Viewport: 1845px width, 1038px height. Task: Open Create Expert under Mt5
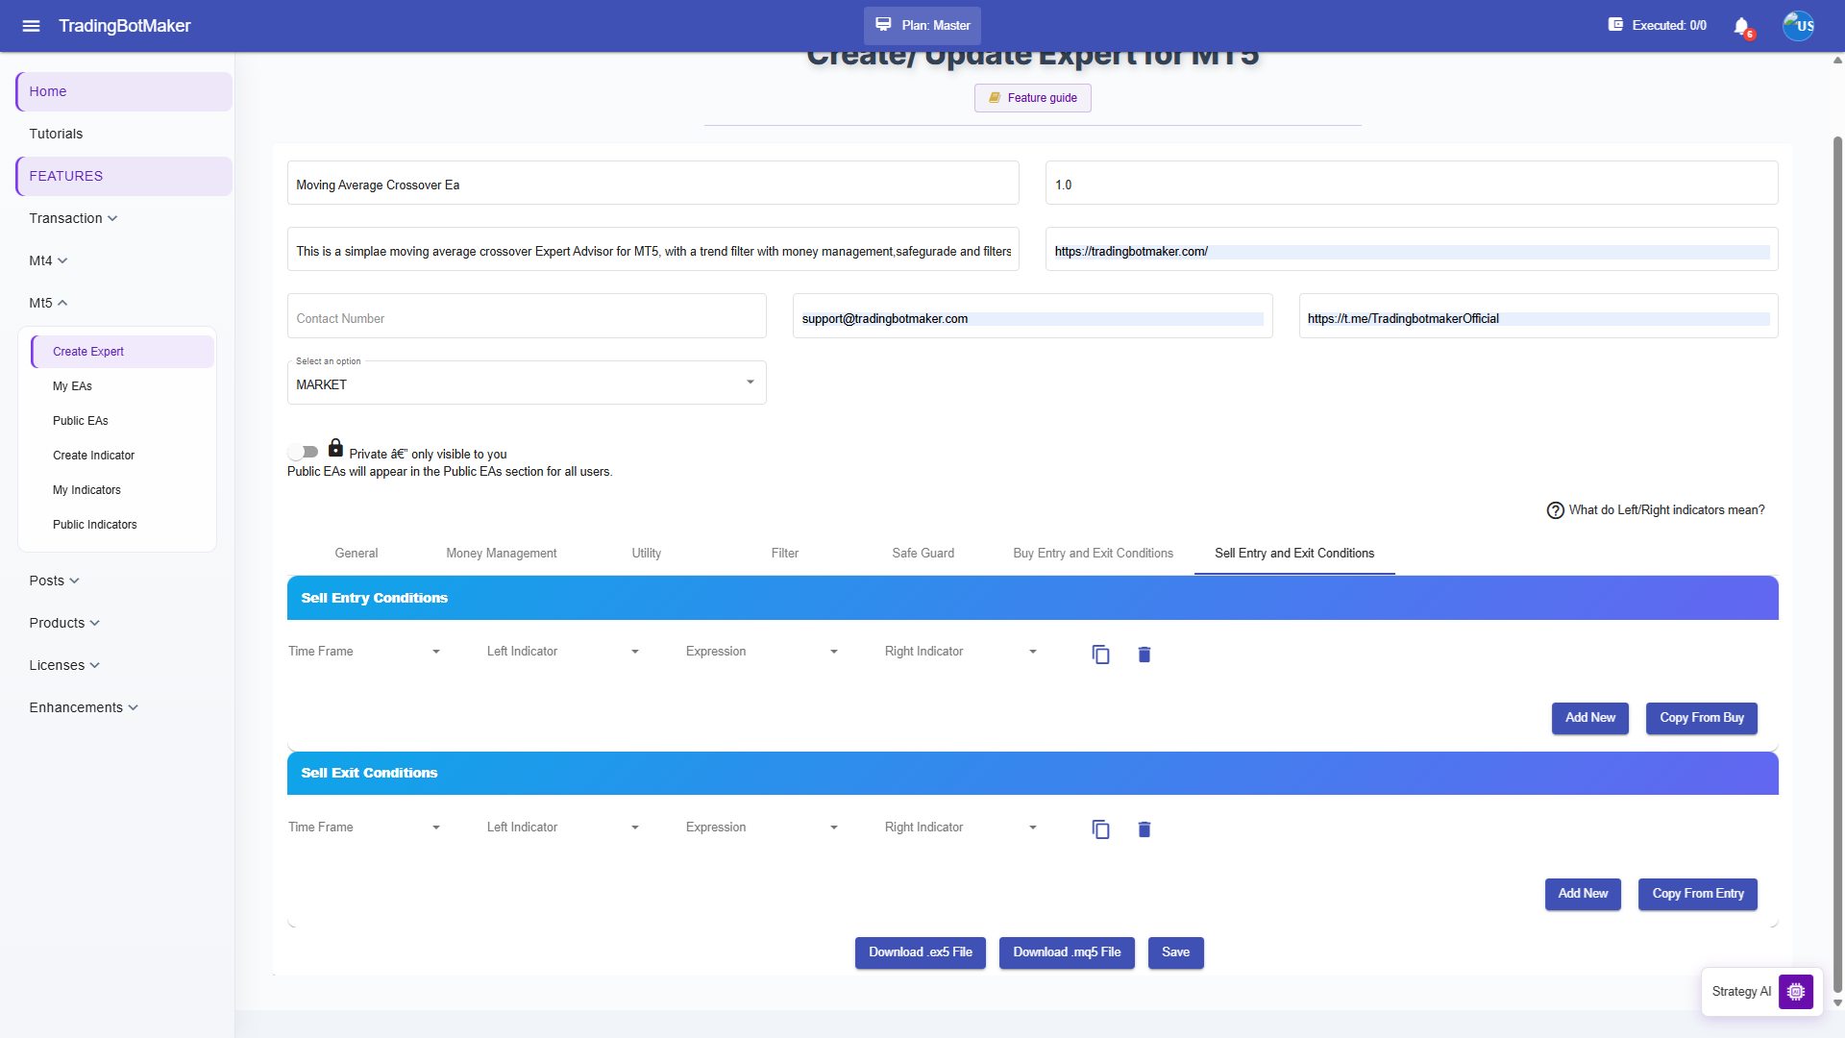pos(122,352)
